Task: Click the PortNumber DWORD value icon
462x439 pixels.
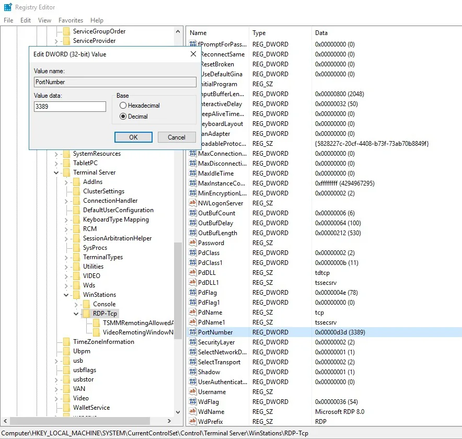Action: point(192,332)
